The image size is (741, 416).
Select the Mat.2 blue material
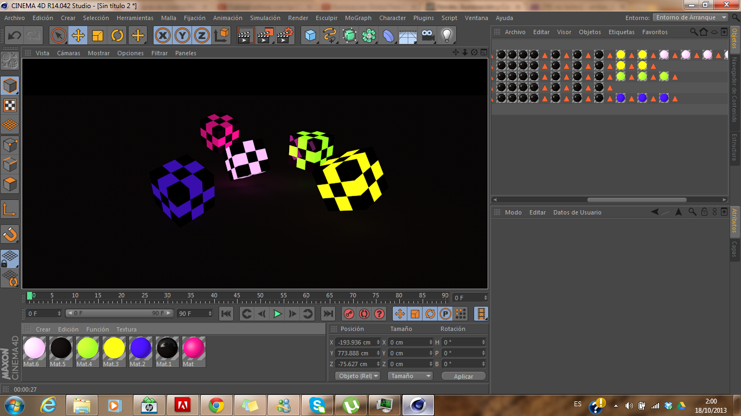tap(140, 352)
